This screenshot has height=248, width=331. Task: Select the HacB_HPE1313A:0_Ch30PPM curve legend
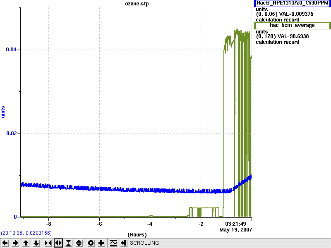[x=292, y=3]
